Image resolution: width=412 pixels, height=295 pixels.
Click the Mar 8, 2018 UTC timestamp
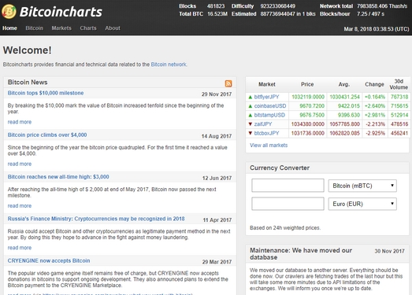(x=377, y=29)
